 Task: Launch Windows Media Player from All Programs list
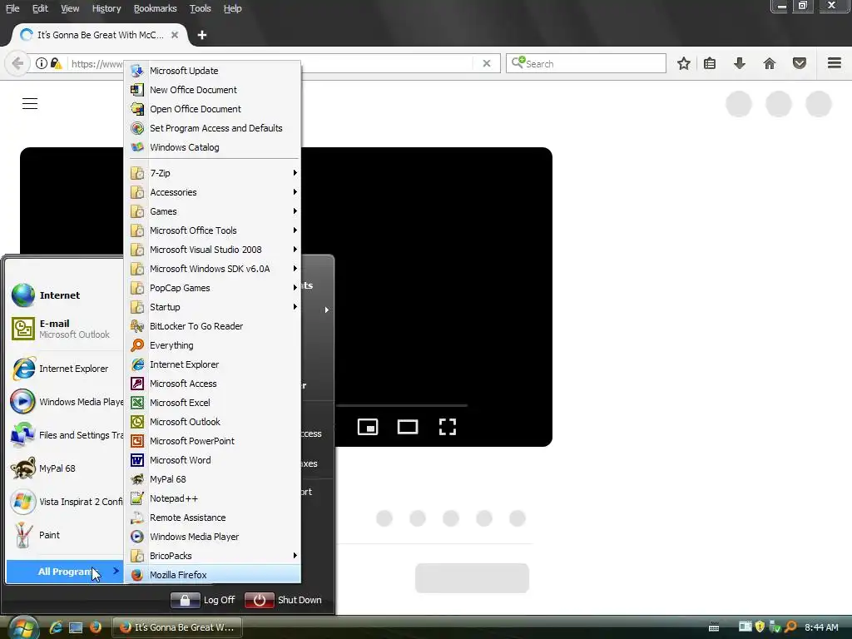click(212, 537)
